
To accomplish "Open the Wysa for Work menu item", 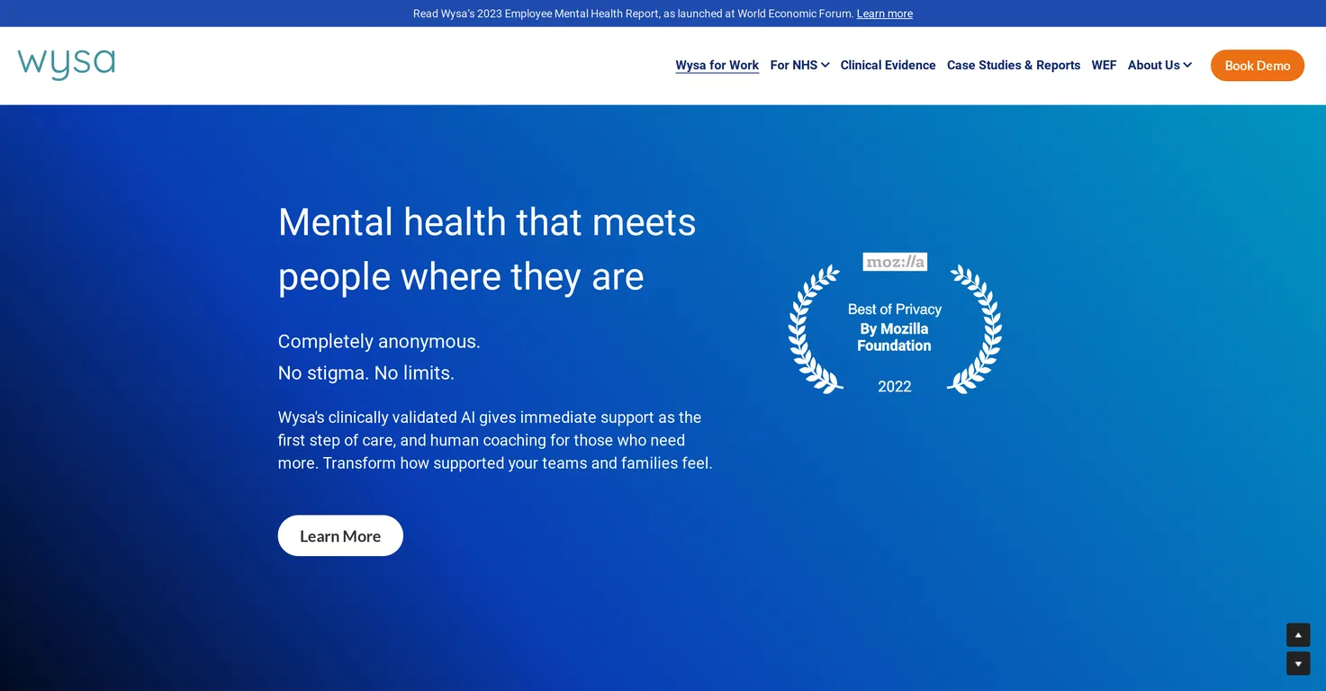I will (x=717, y=65).
